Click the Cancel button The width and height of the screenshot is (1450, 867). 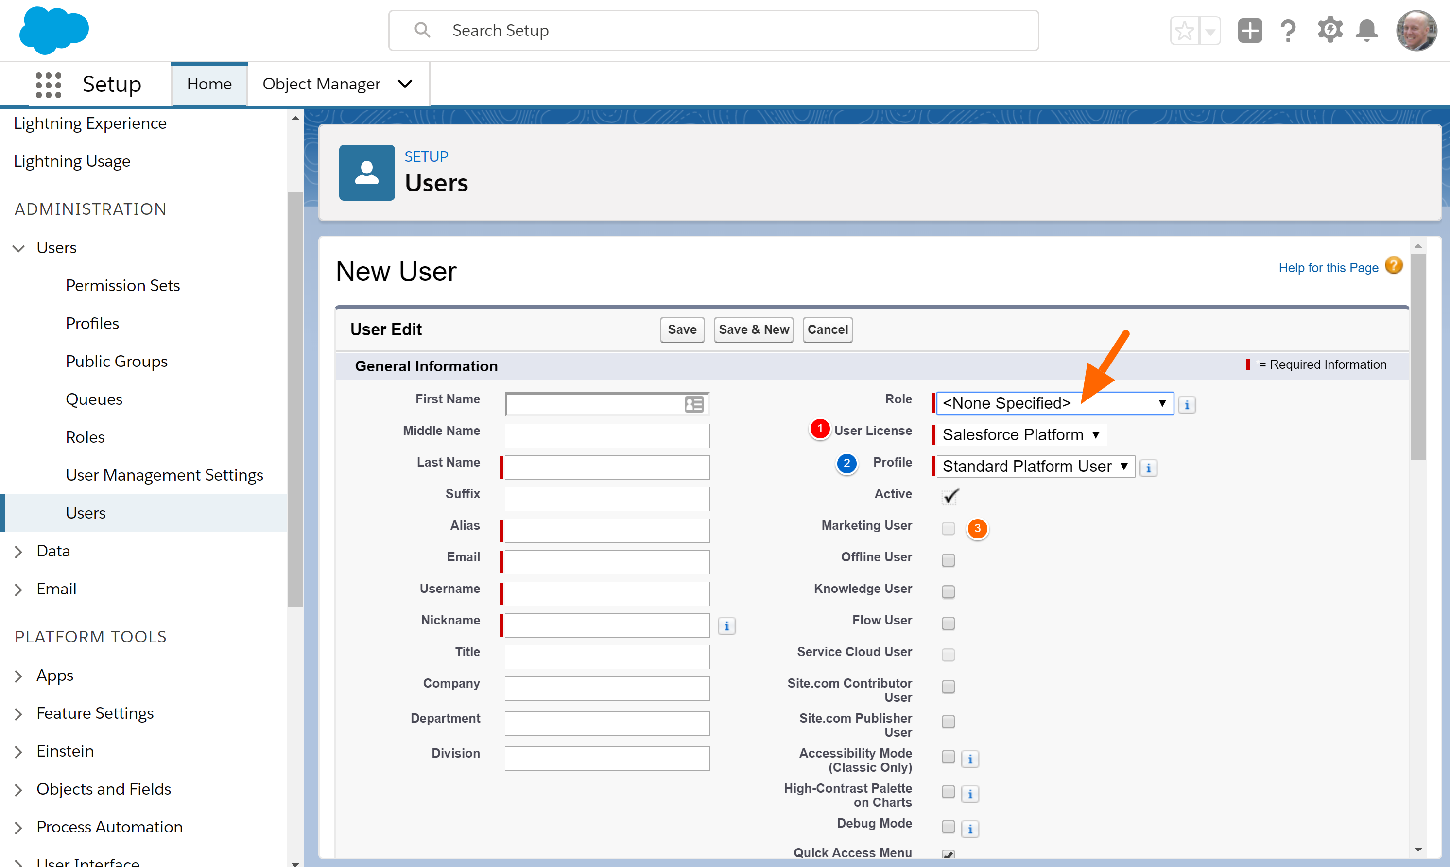coord(828,329)
